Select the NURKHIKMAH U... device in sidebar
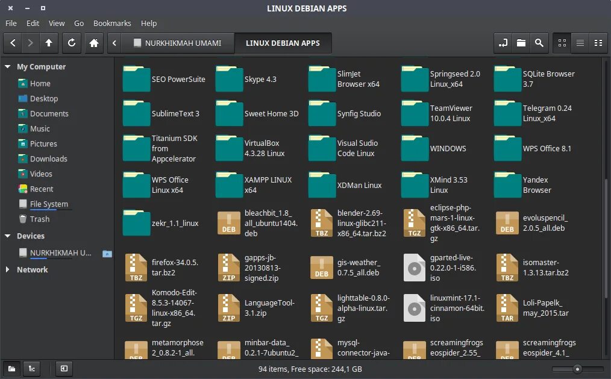The width and height of the screenshot is (611, 379). coord(60,253)
